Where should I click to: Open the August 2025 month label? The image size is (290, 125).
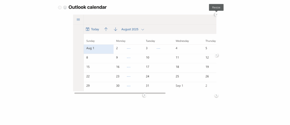pyautogui.click(x=130, y=29)
